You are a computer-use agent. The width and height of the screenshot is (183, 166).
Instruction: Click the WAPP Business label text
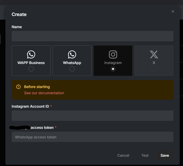pyautogui.click(x=31, y=63)
